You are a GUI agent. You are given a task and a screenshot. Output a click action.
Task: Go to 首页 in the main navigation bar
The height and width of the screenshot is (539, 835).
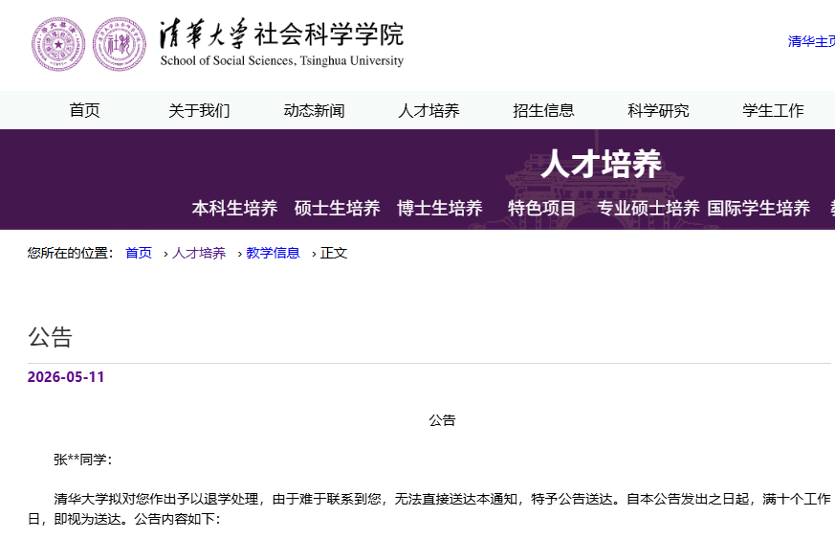click(x=85, y=110)
